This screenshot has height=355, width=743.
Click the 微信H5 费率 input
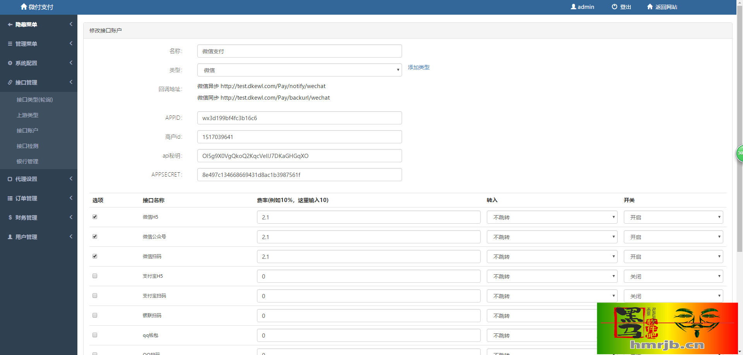point(369,217)
